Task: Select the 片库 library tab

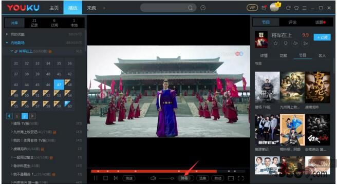Action: pos(14,23)
